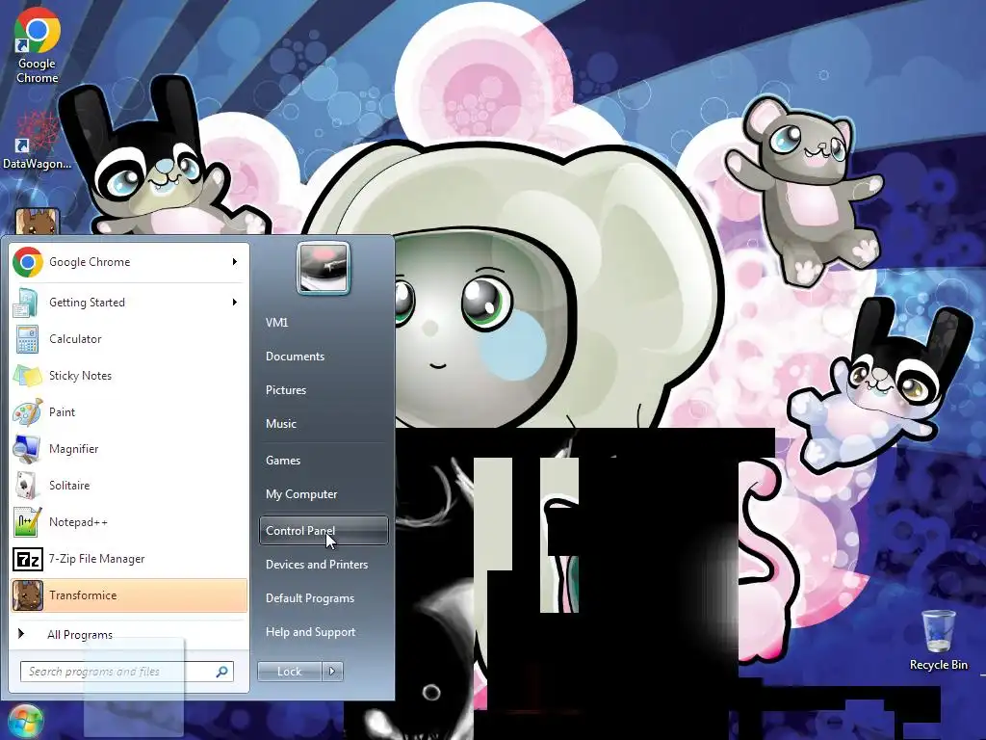Select the Getting Started label

tap(87, 302)
